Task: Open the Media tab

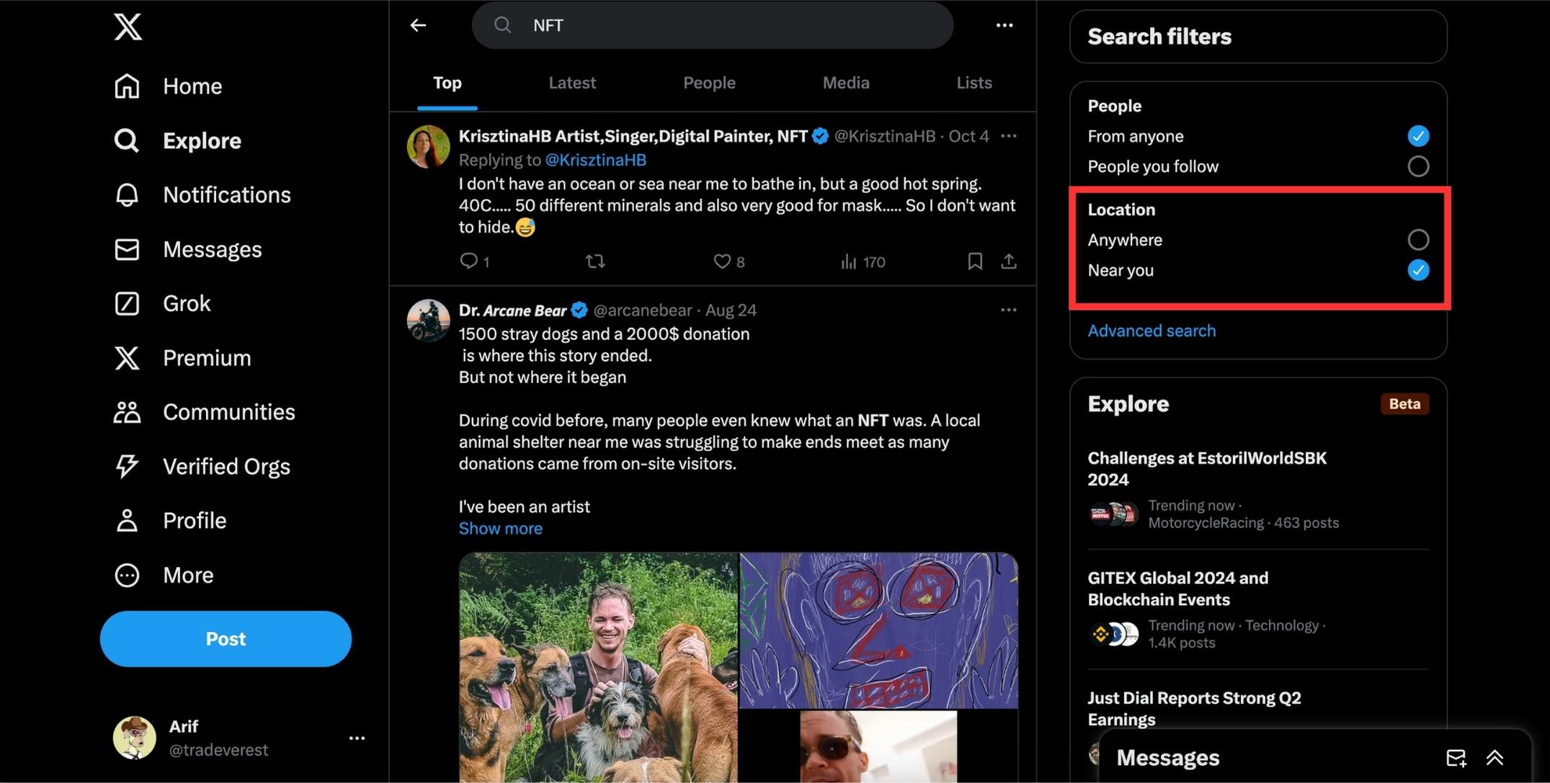Action: [845, 82]
